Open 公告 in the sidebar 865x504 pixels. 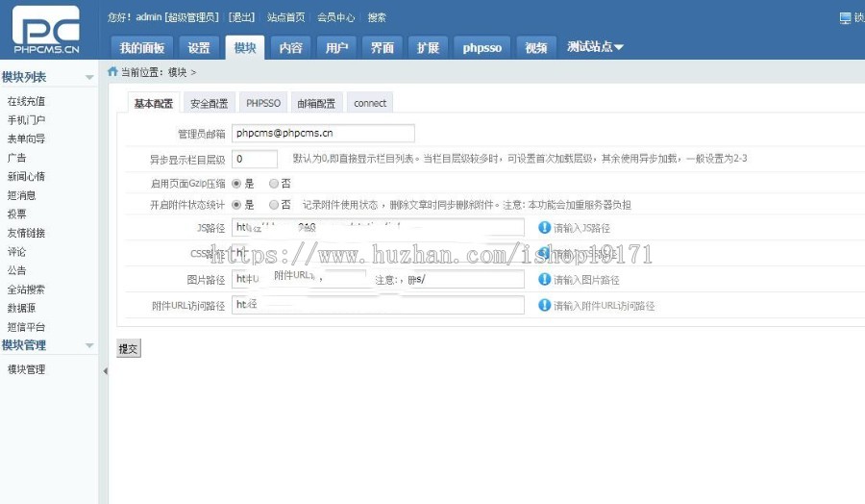(x=16, y=270)
